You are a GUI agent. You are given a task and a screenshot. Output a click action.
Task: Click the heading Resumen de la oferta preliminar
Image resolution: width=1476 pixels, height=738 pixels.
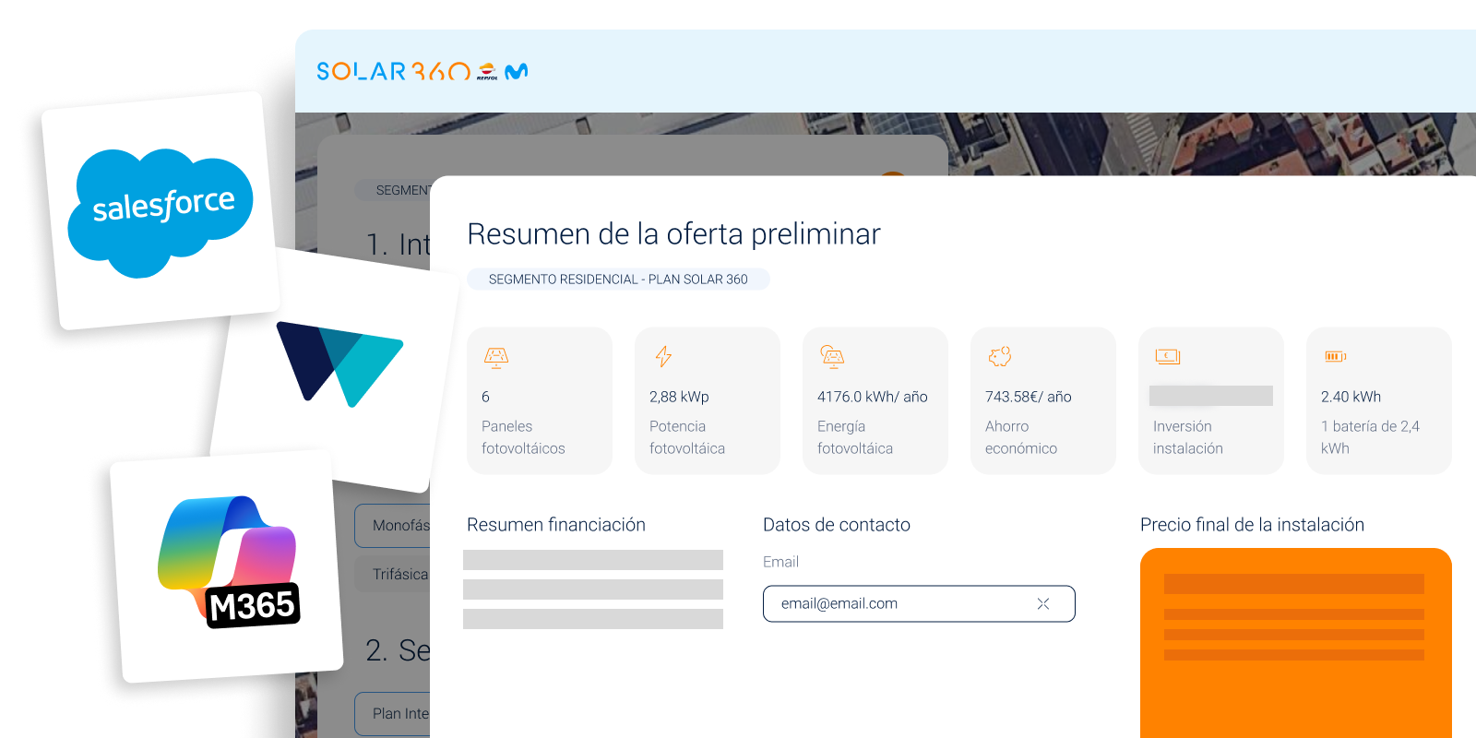[673, 234]
